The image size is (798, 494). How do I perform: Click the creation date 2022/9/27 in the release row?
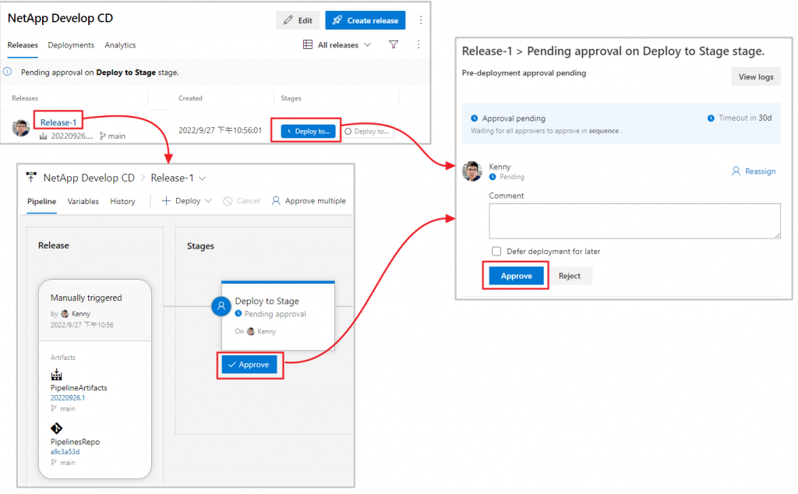click(220, 130)
